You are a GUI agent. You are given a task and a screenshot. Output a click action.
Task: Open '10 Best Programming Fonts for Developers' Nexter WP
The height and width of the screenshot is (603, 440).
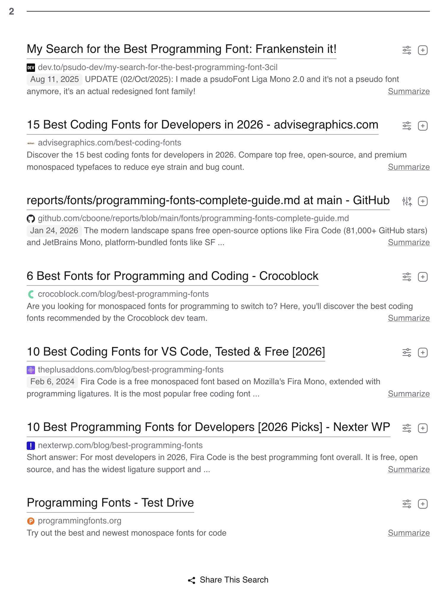click(208, 427)
